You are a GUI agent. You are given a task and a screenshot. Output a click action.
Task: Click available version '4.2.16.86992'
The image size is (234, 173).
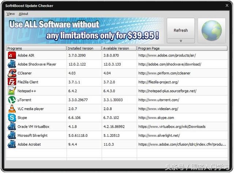point(114,127)
